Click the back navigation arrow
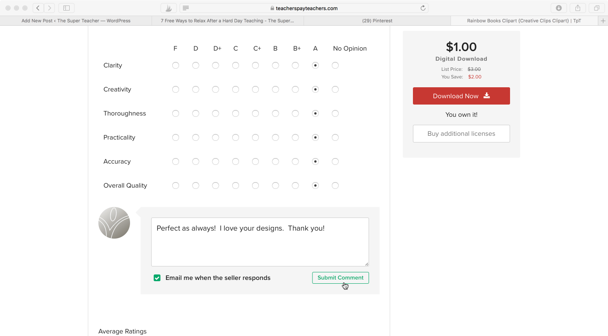 38,8
